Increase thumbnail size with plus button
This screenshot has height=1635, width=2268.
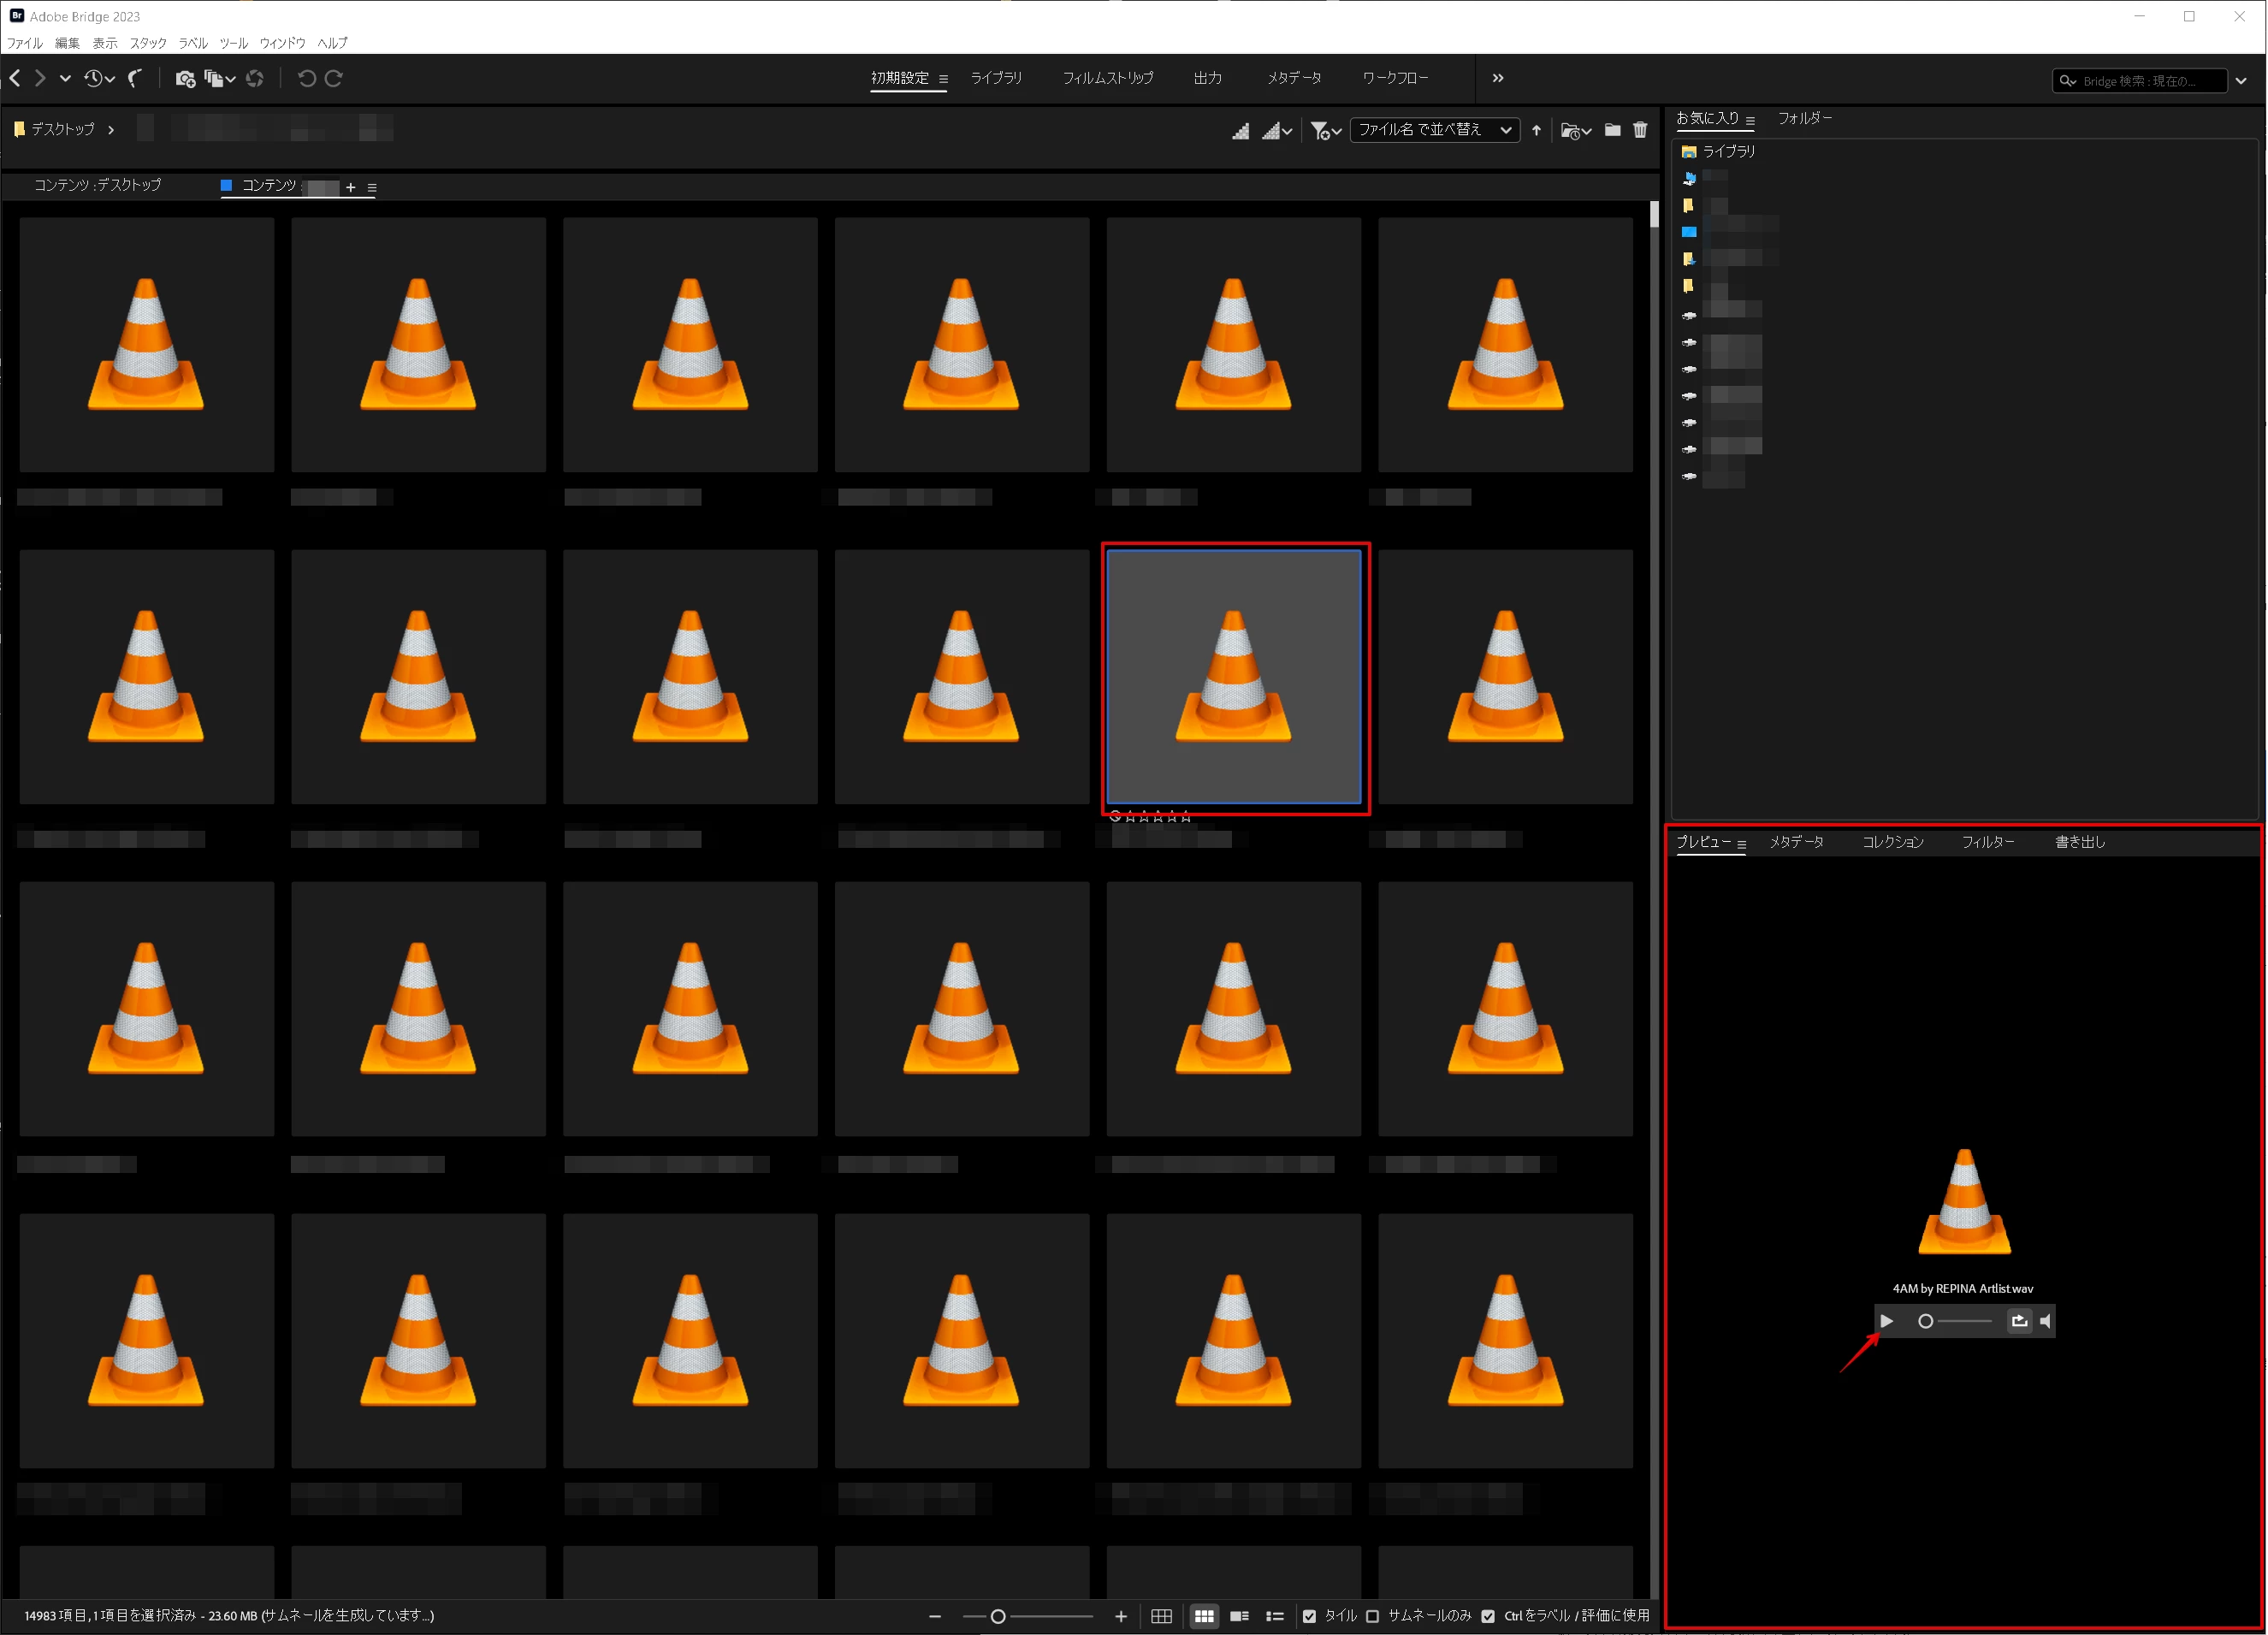1121,1616
